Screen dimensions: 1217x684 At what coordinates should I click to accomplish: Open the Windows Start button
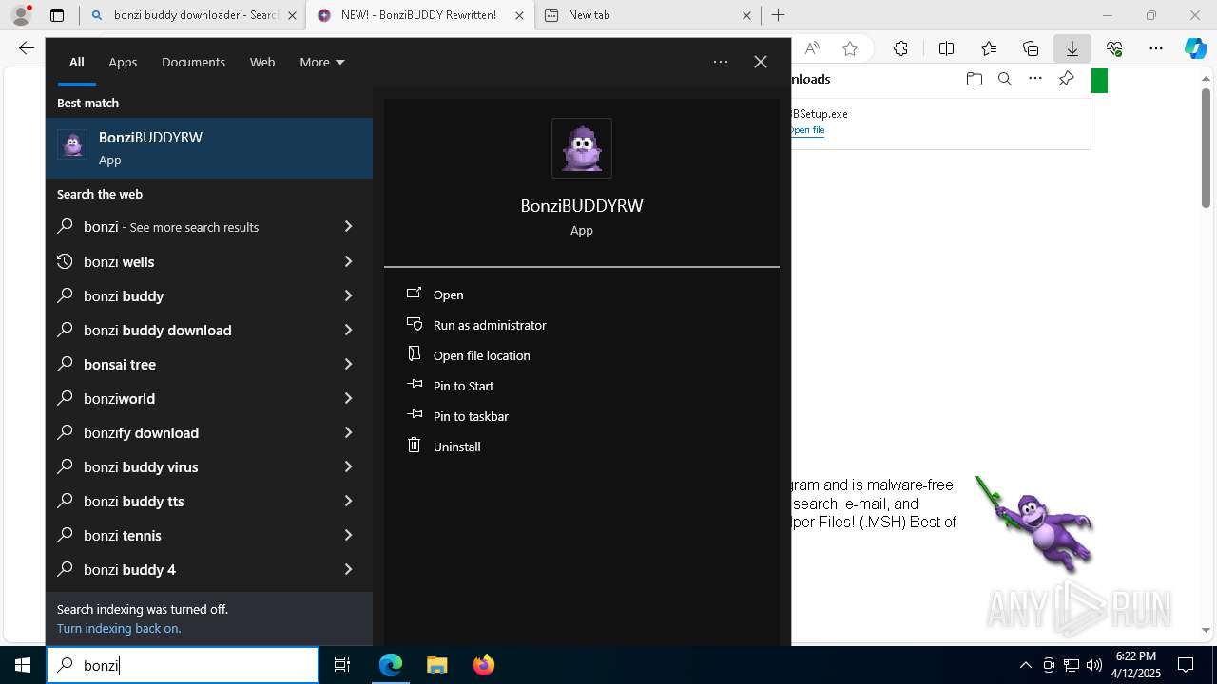coord(23,665)
